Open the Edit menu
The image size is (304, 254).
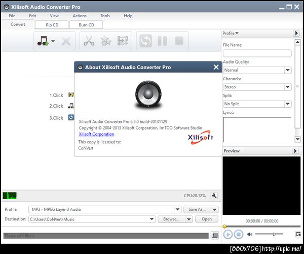(32, 16)
